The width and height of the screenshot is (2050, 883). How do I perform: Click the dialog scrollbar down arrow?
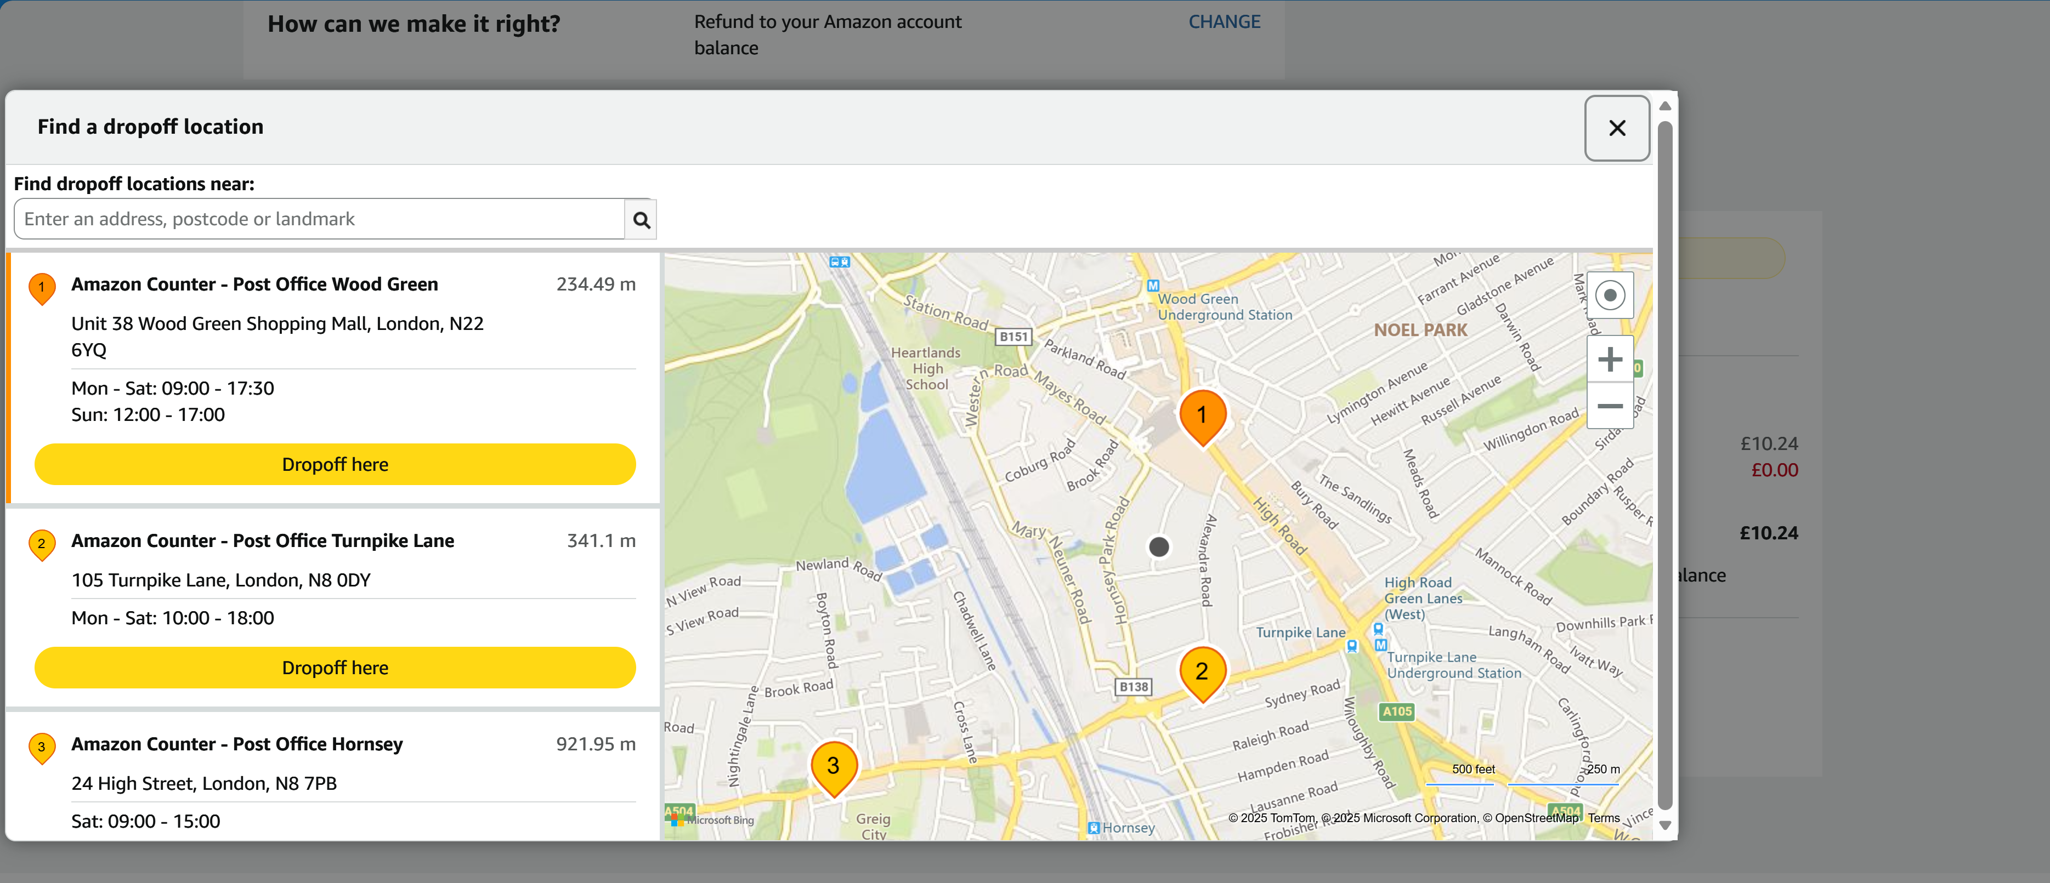click(1665, 826)
